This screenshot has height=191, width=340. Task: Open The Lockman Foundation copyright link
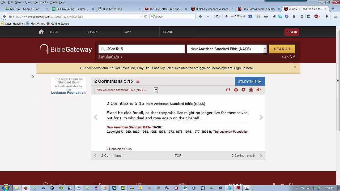tap(231, 132)
